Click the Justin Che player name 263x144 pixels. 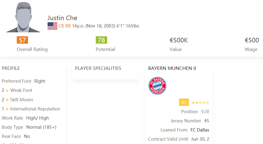point(62,18)
